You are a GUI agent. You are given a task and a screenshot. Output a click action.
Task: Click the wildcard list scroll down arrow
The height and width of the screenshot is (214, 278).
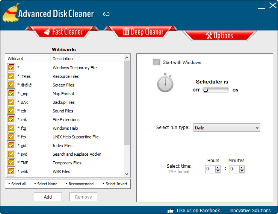coord(127,174)
